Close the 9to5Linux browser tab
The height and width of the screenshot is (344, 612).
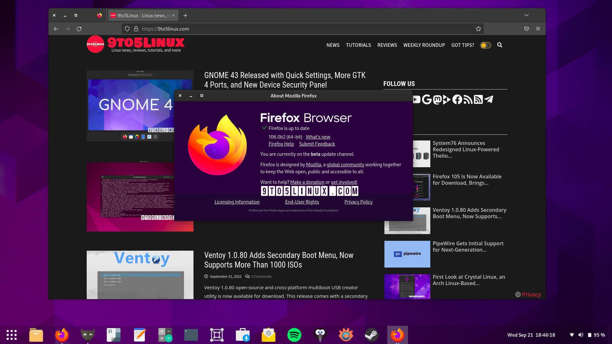coord(173,15)
